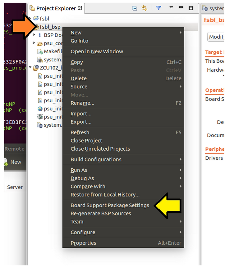Minimize the Project Explorer view
Viewport: 230px width, 266px height.
[181, 7]
